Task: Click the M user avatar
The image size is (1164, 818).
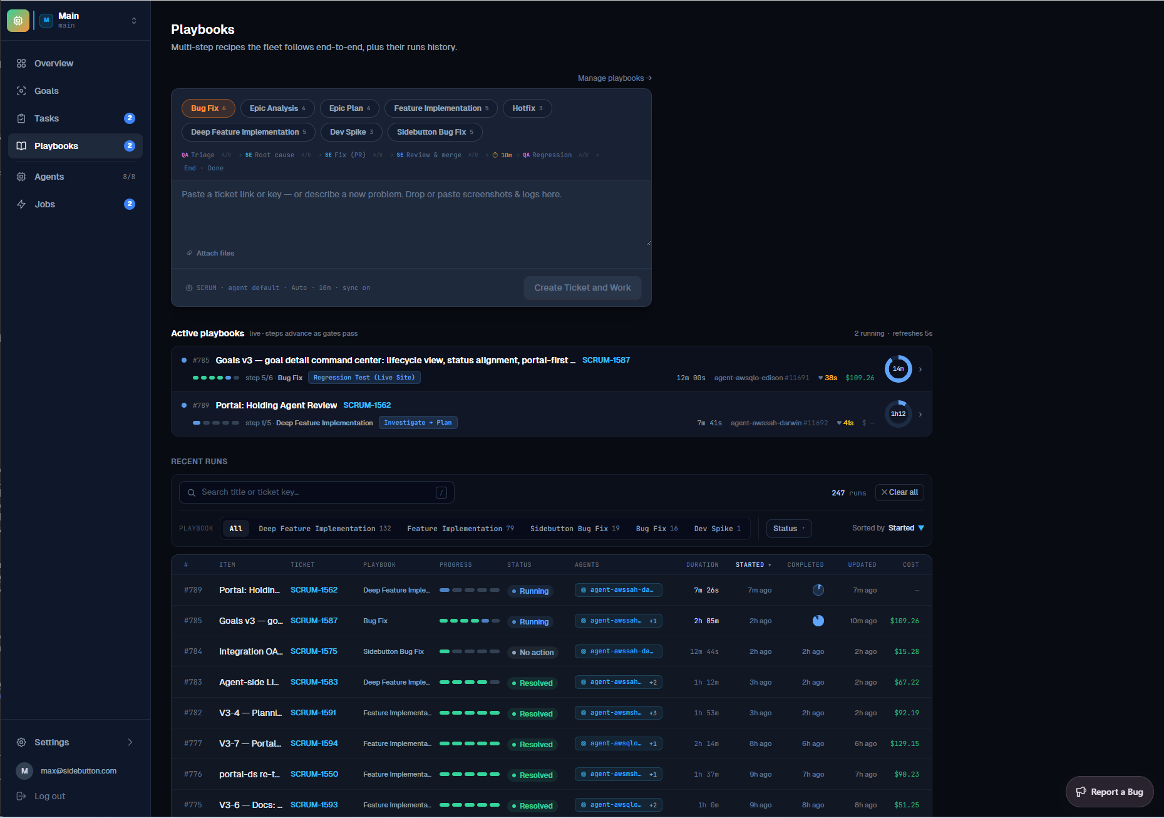Action: 24,771
